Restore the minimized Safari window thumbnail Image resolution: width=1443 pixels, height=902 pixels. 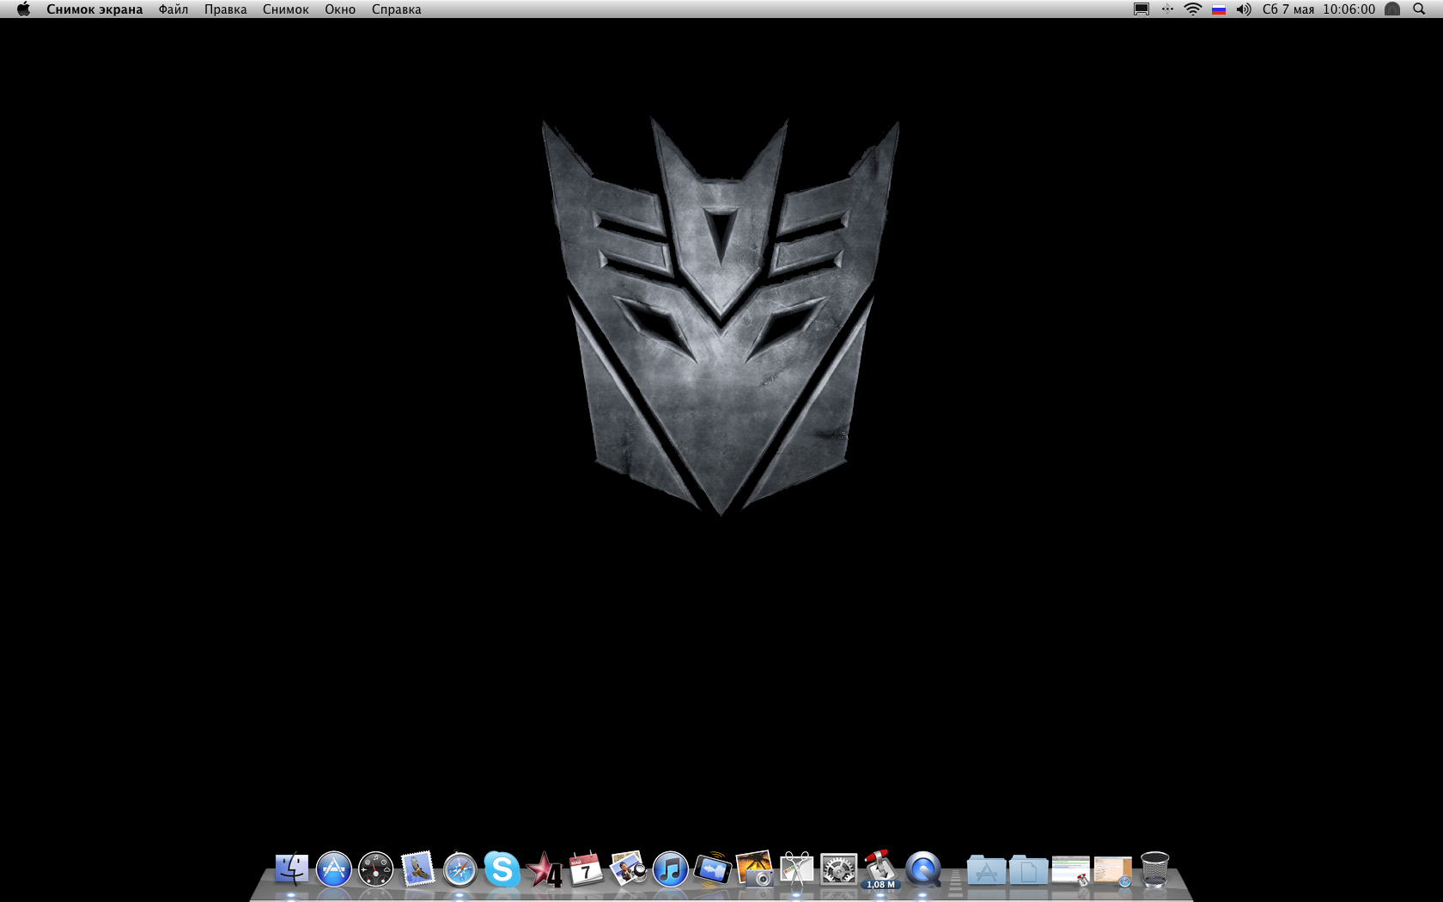coord(1112,871)
